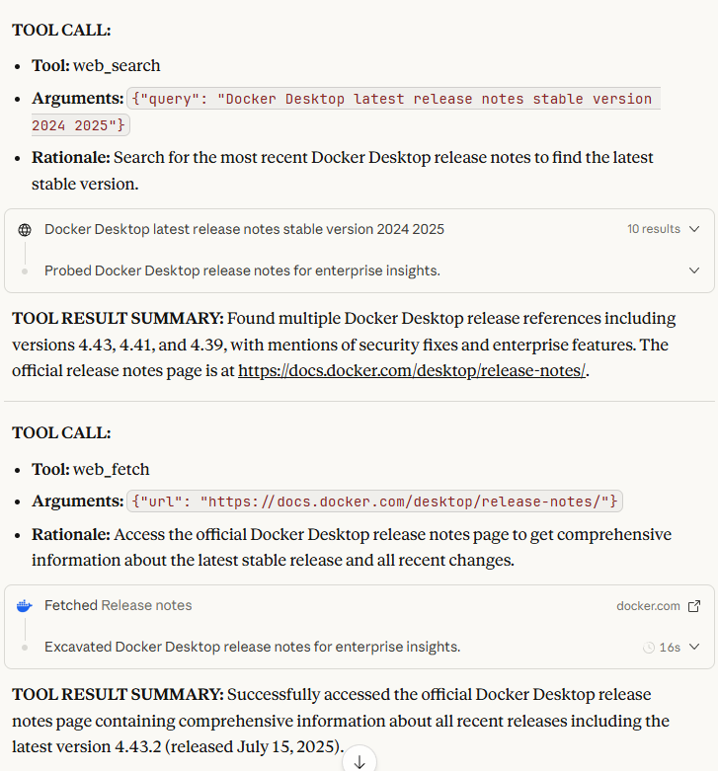Expand the chevron next to 10 results
This screenshot has height=771, width=718.
point(694,229)
